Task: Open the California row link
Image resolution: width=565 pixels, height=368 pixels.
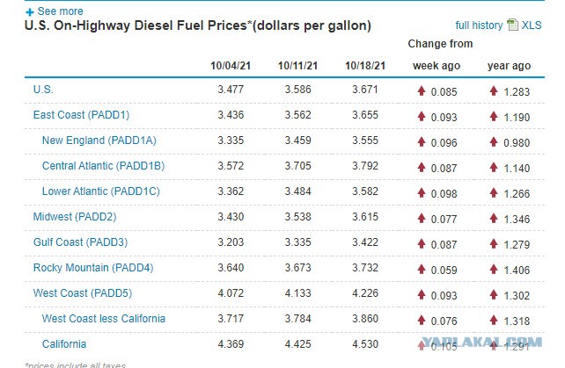Action: pos(64,344)
